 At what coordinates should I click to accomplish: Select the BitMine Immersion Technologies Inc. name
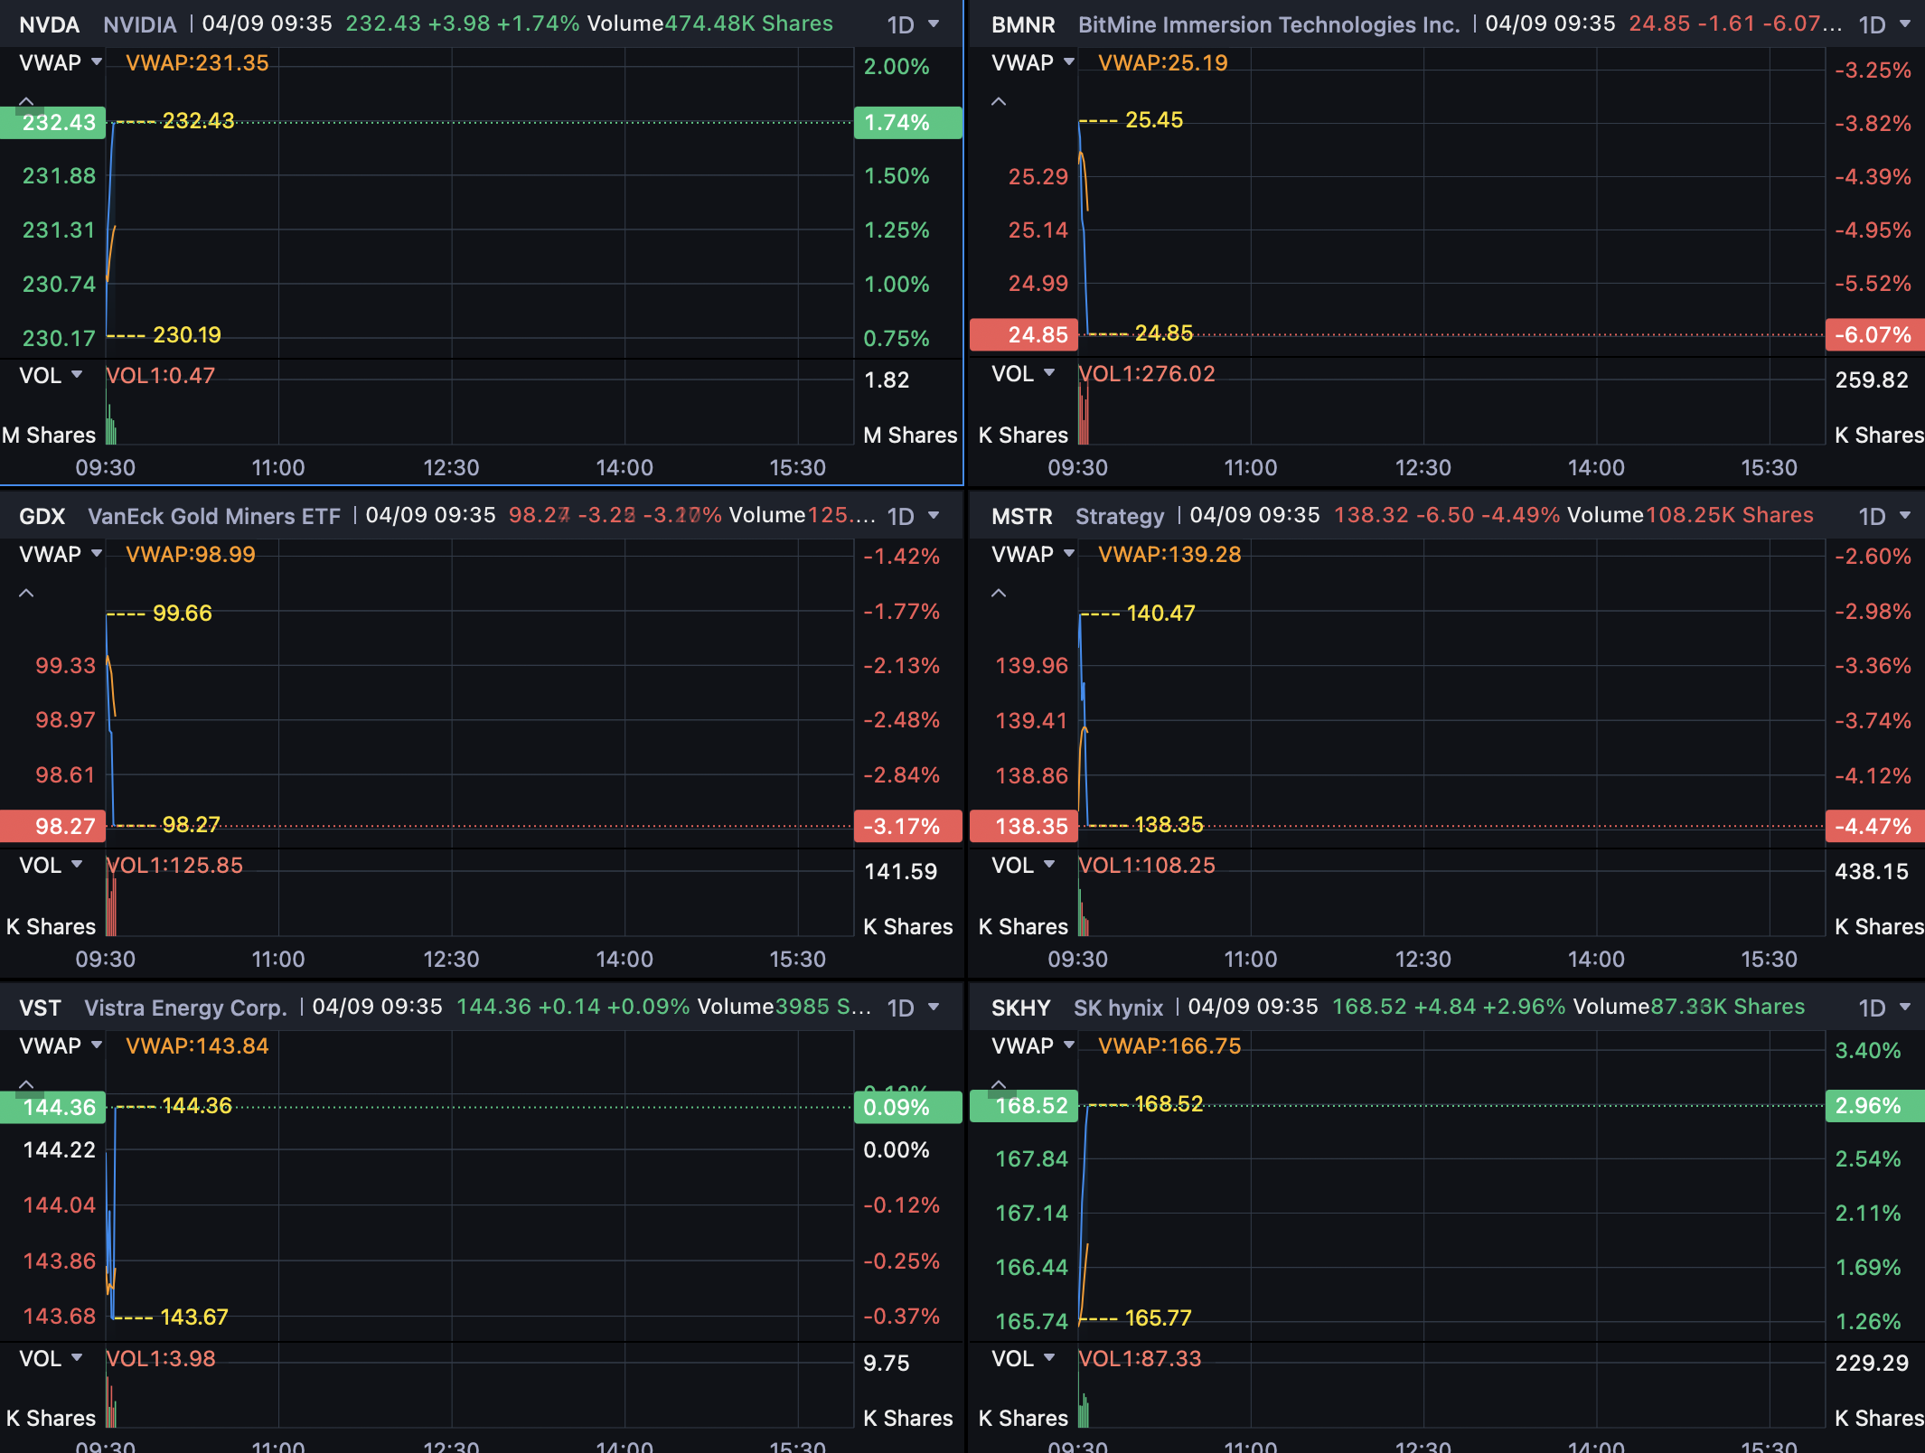(x=1269, y=24)
